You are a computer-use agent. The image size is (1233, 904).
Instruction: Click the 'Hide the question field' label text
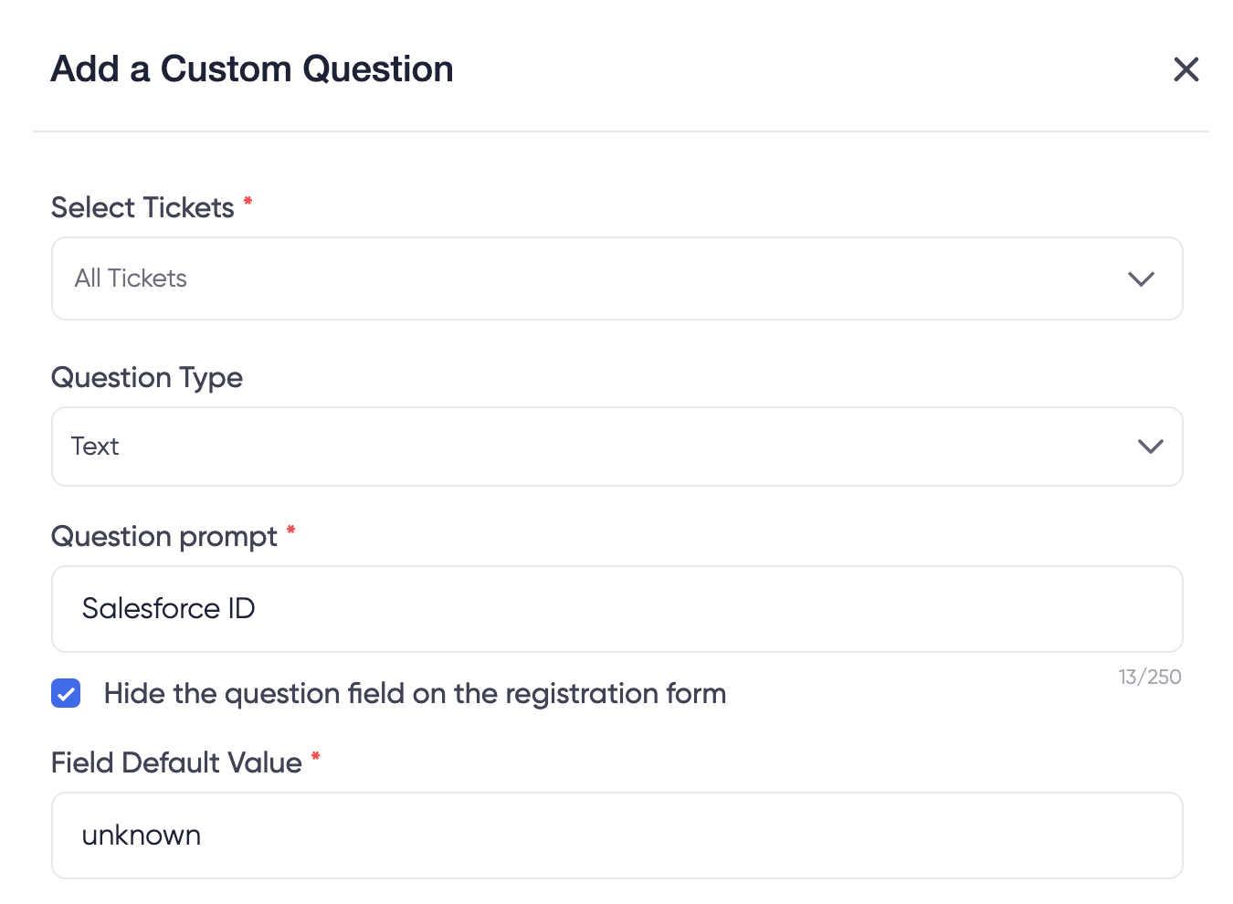pyautogui.click(x=415, y=694)
